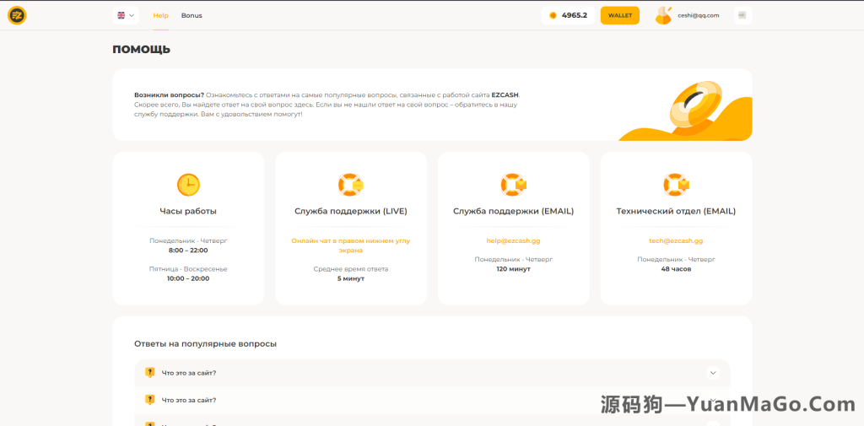Click the '10:00 – 20:00' hours text
Screen dimensions: 864x426
(x=188, y=278)
